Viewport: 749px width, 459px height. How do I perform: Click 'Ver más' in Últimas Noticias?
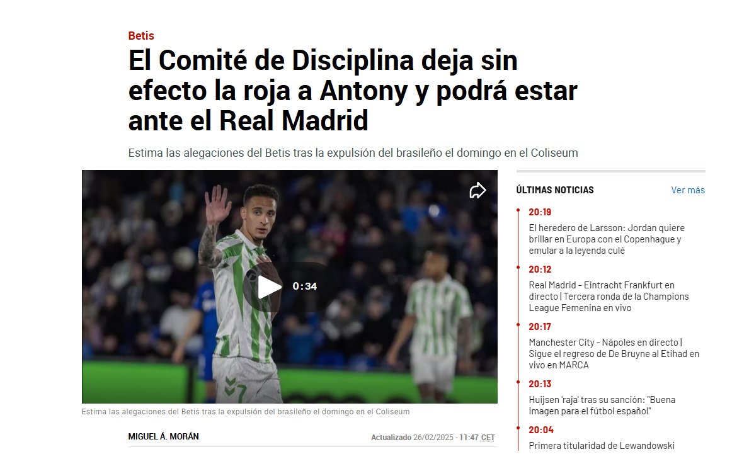688,190
